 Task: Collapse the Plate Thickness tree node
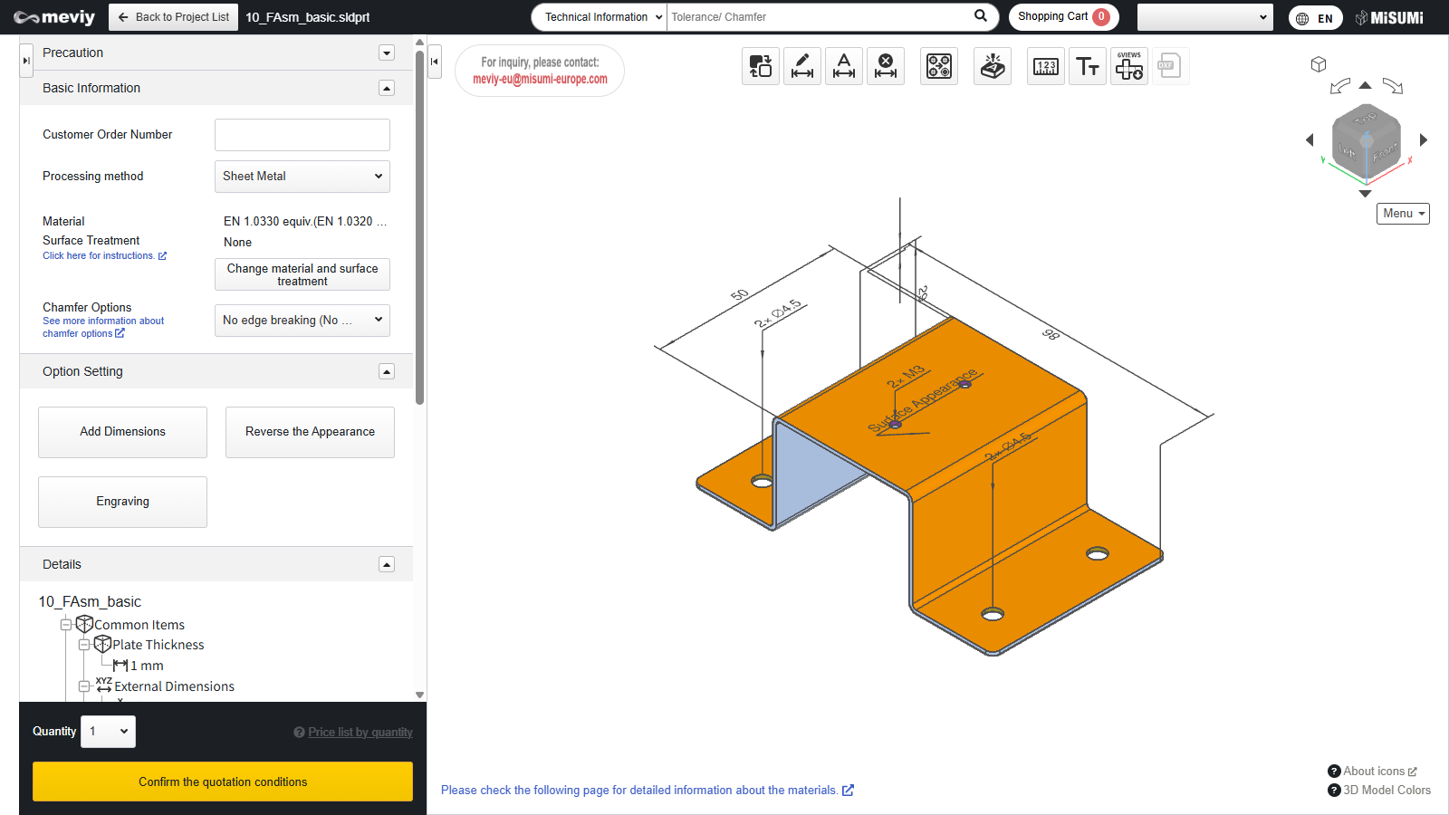tap(84, 645)
